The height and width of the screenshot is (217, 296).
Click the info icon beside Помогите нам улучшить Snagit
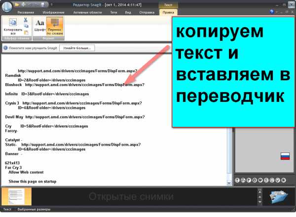coord(5,48)
